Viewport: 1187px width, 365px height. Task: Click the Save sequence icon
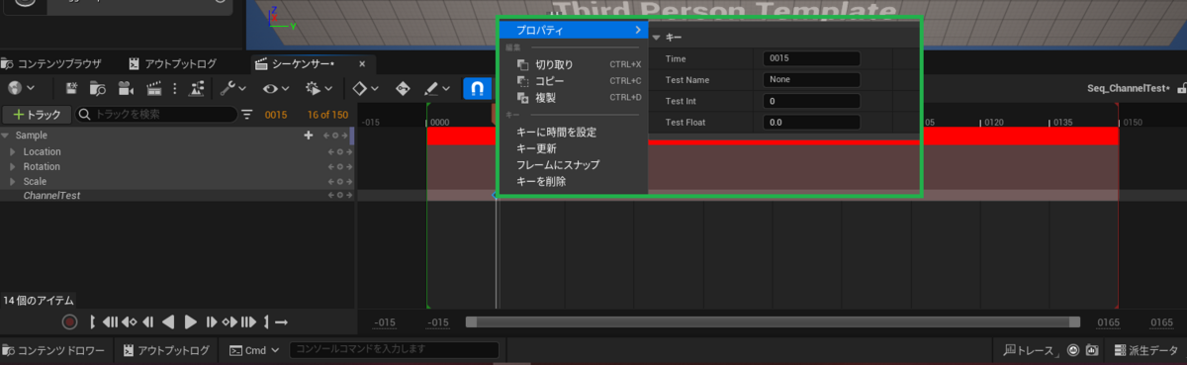point(72,89)
